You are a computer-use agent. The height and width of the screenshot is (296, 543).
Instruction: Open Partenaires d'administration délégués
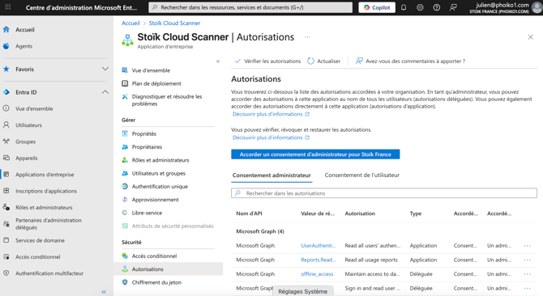coord(48,224)
